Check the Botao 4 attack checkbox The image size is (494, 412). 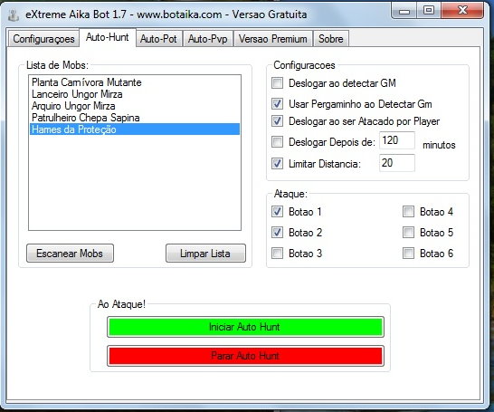pos(408,212)
